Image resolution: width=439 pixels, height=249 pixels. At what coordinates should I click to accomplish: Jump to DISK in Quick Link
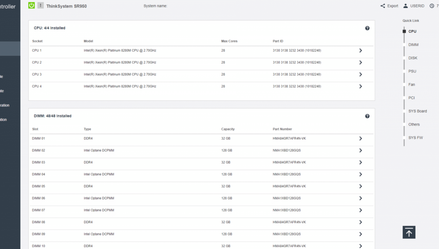(413, 58)
